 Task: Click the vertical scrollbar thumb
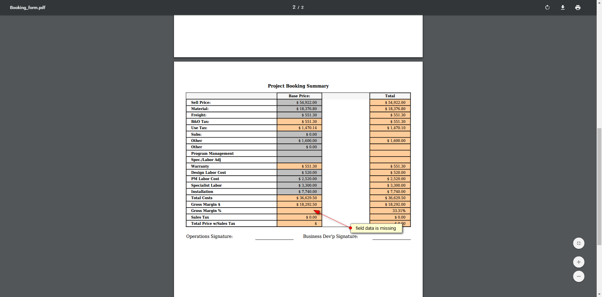pos(599,186)
